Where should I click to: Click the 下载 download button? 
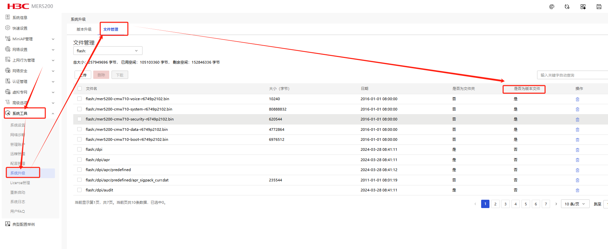point(120,75)
